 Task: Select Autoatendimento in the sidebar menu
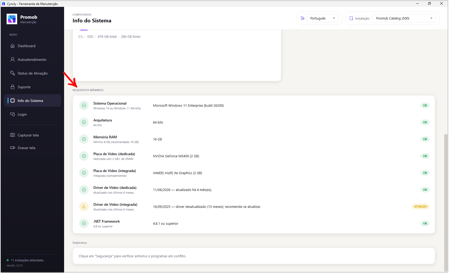[32, 60]
